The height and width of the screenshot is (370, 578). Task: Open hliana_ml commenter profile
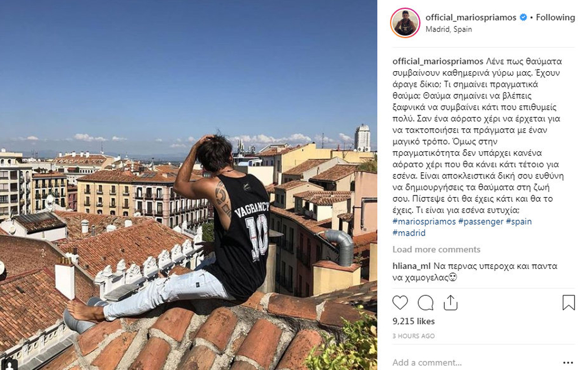tap(411, 266)
